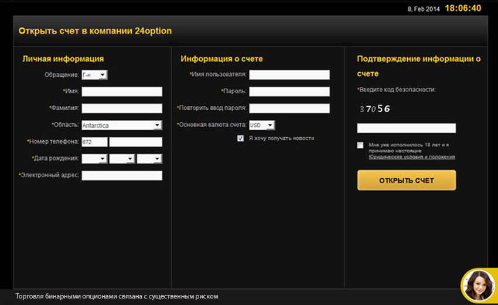498x305 pixels.
Task: Open the USD account currency dropdown
Action: point(262,125)
